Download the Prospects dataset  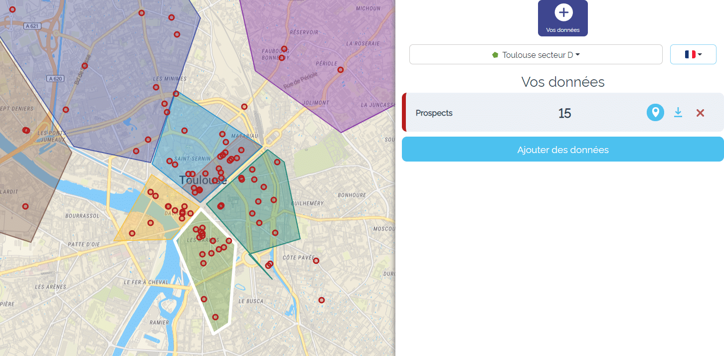coord(678,113)
